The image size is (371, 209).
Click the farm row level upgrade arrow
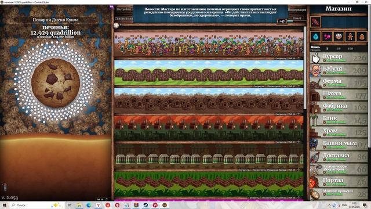pos(299,87)
